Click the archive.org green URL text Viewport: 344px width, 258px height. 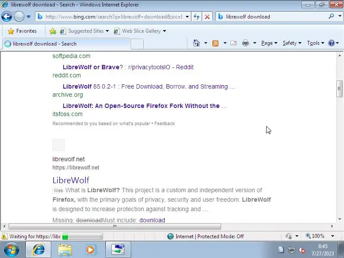[68, 95]
